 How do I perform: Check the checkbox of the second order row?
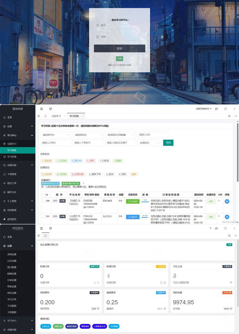[x=44, y=217]
